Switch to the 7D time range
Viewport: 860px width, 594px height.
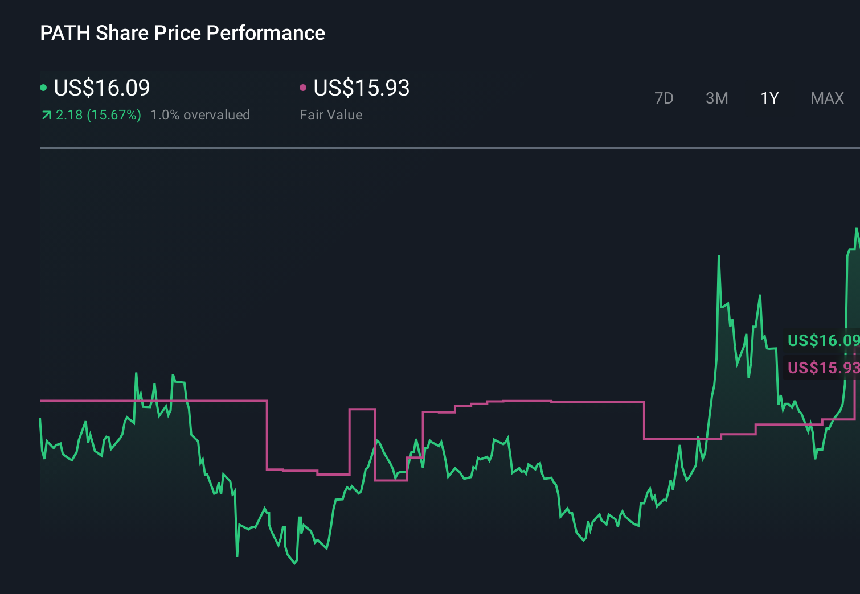pyautogui.click(x=664, y=98)
